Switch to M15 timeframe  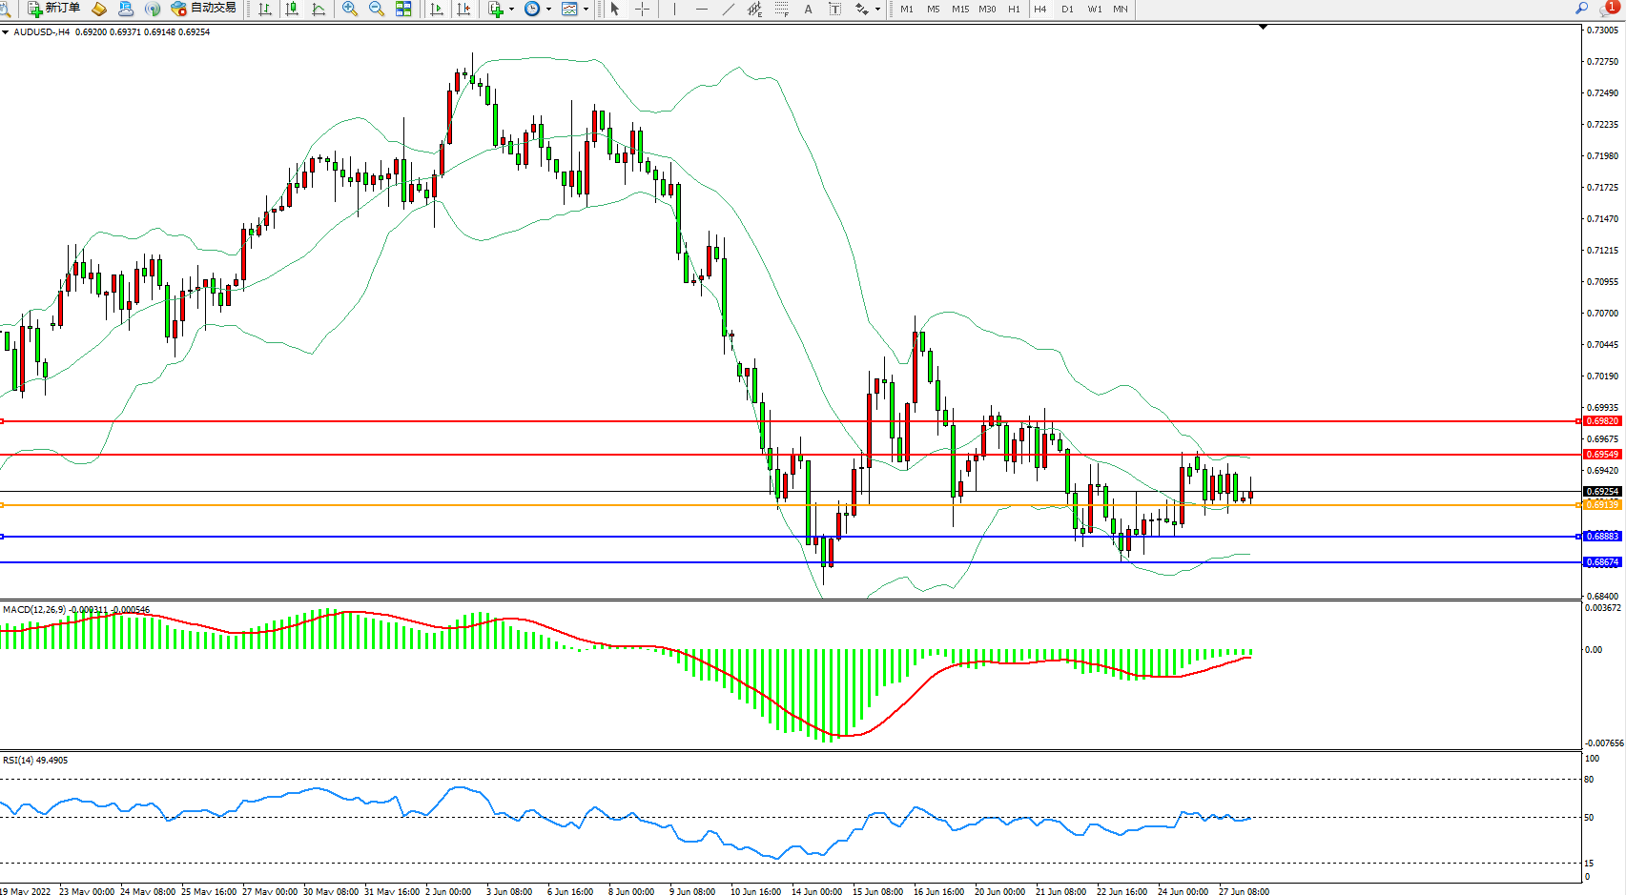(959, 9)
